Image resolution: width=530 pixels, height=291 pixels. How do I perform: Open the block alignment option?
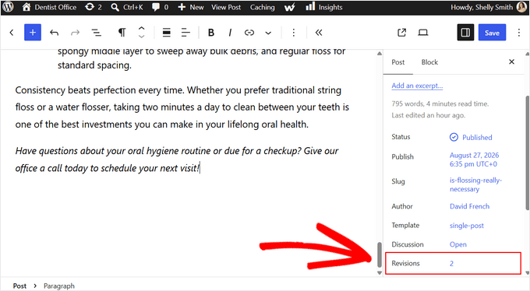point(166,33)
